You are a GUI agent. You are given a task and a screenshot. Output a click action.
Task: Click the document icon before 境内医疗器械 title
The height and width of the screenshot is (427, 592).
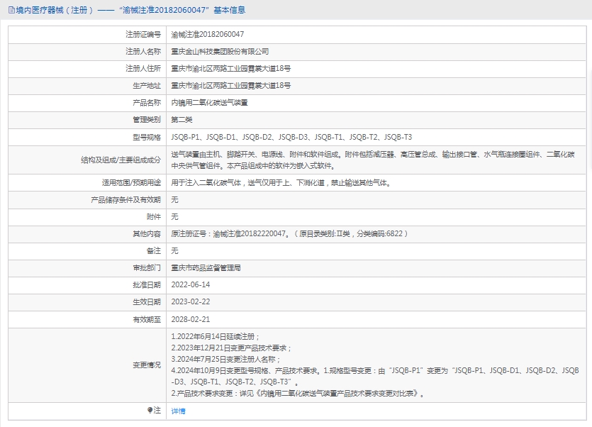[12, 10]
